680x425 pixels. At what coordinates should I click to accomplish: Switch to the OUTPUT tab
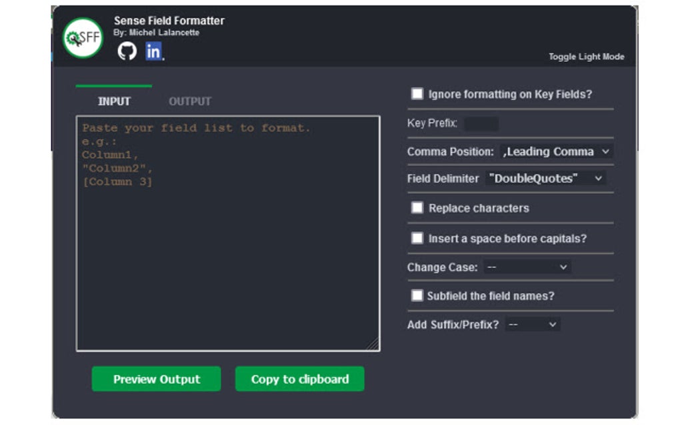pyautogui.click(x=191, y=101)
